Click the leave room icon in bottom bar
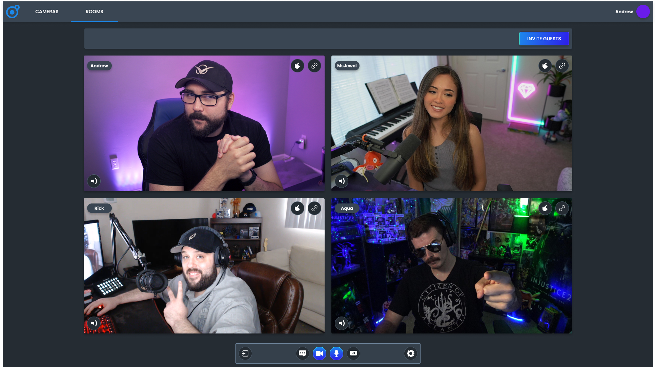 tap(245, 353)
